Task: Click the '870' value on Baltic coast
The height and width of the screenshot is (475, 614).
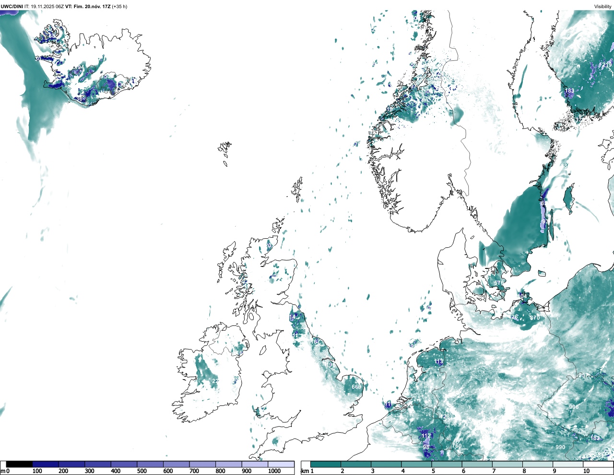Action: click(535, 318)
